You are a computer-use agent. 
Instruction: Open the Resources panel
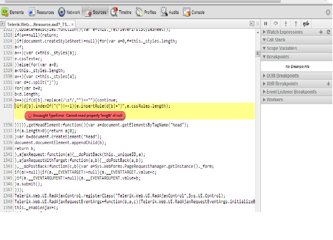pyautogui.click(x=41, y=12)
